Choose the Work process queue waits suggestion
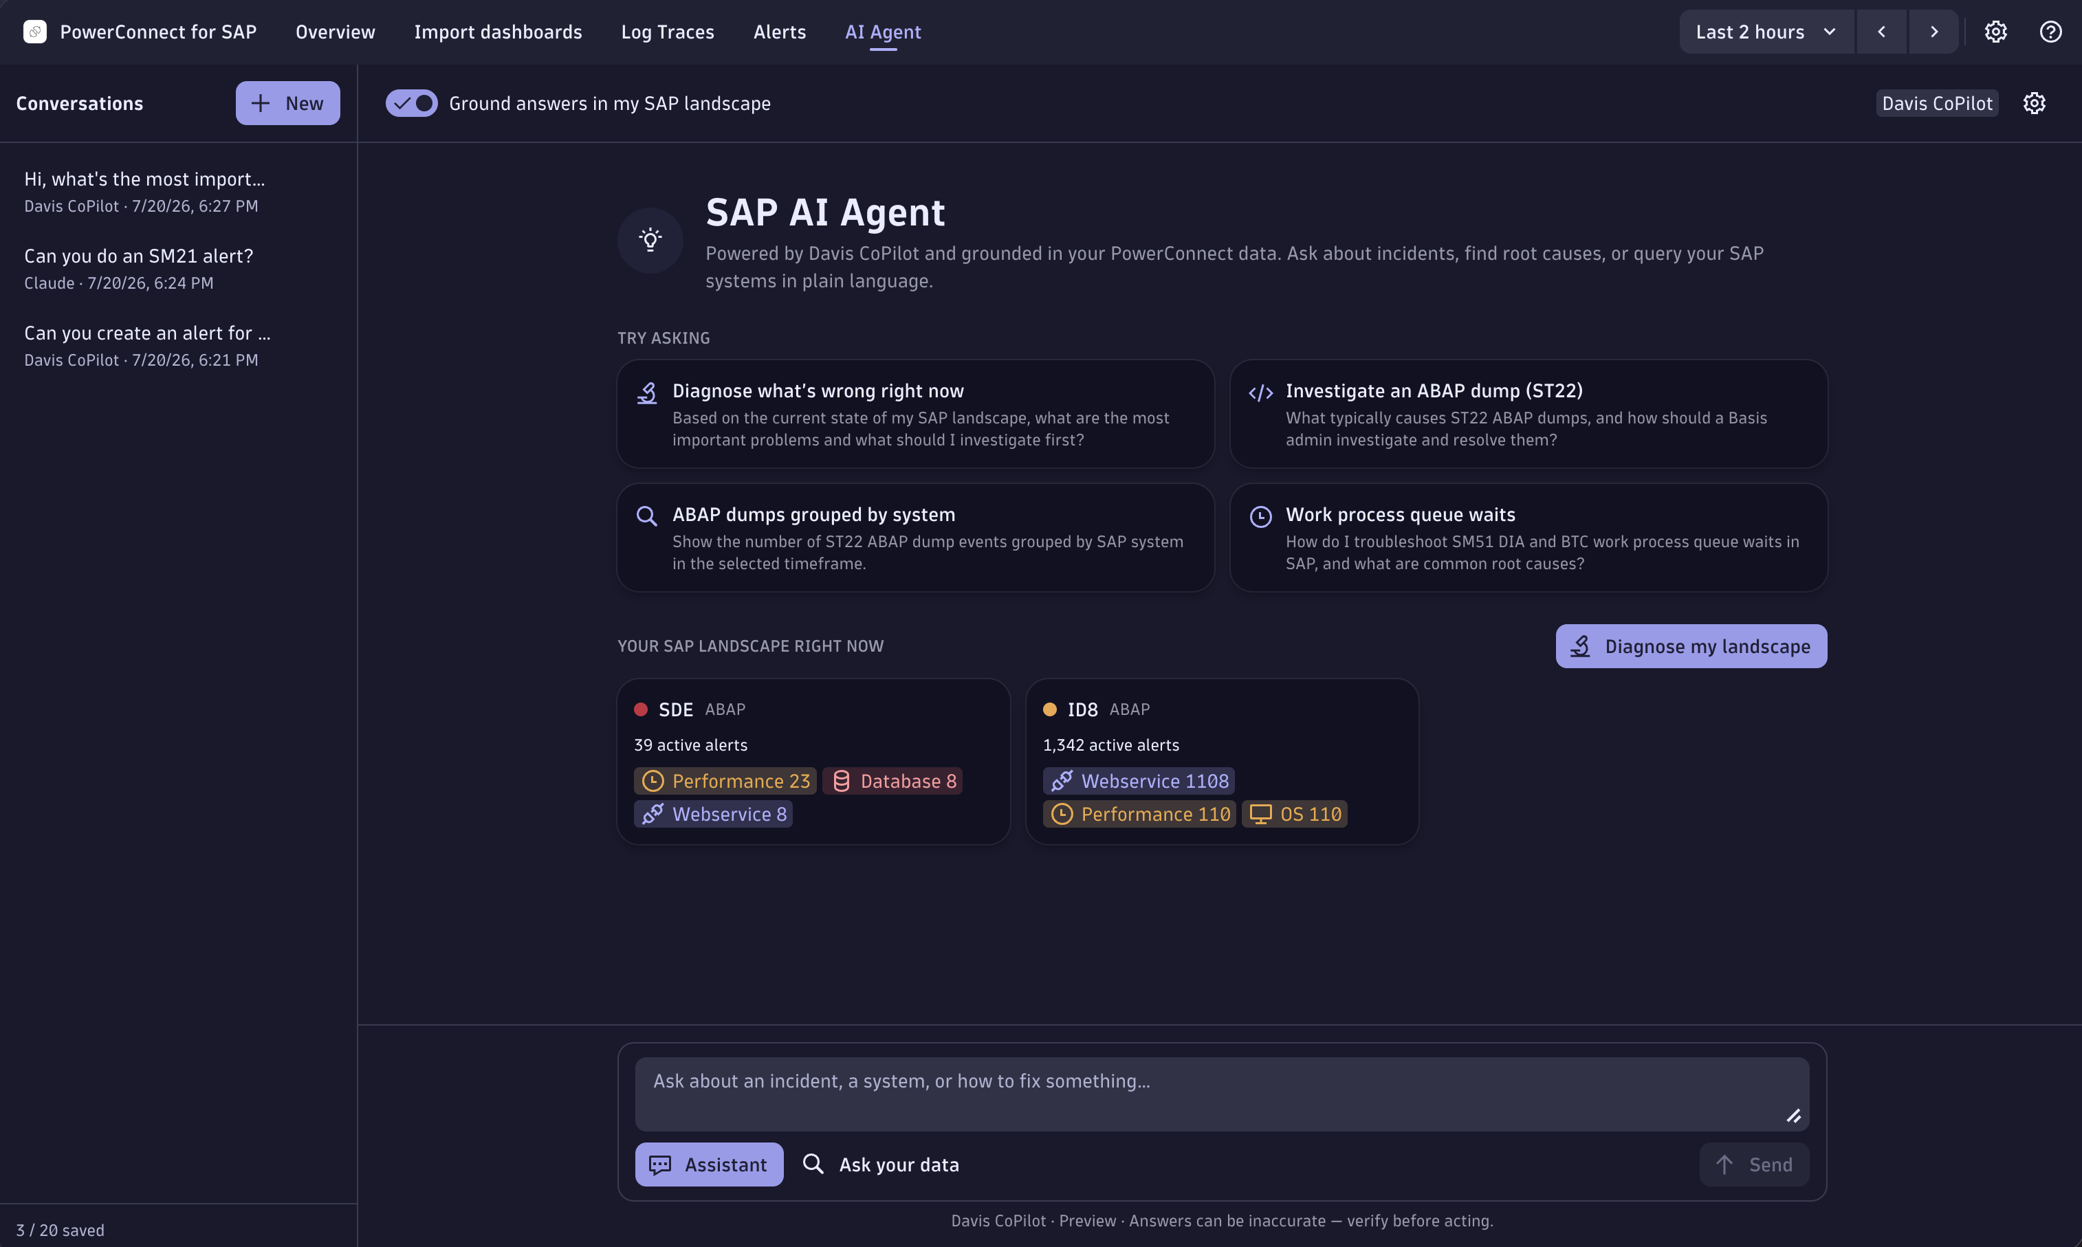This screenshot has height=1247, width=2082. coord(1528,538)
